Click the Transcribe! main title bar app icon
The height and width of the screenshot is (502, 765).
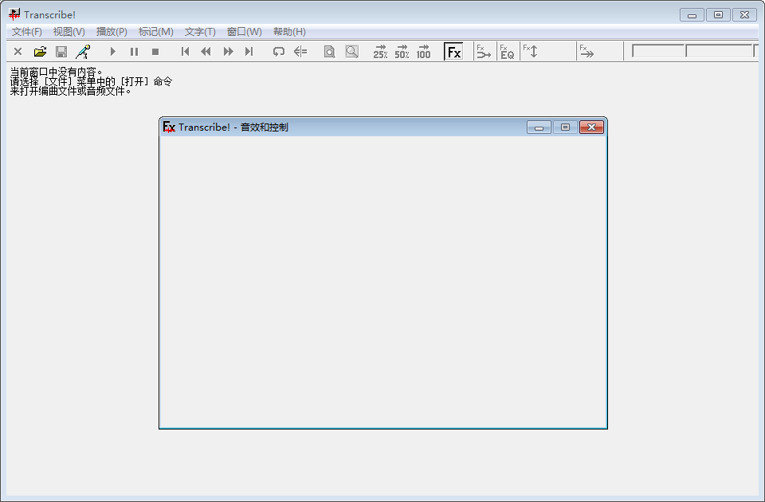pos(14,14)
